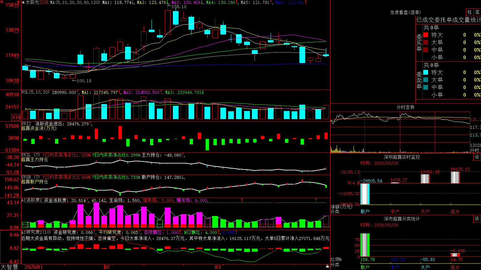Click the 2026/01 date marker on the time axis
The height and width of the screenshot is (270, 481).
pyautogui.click(x=34, y=267)
